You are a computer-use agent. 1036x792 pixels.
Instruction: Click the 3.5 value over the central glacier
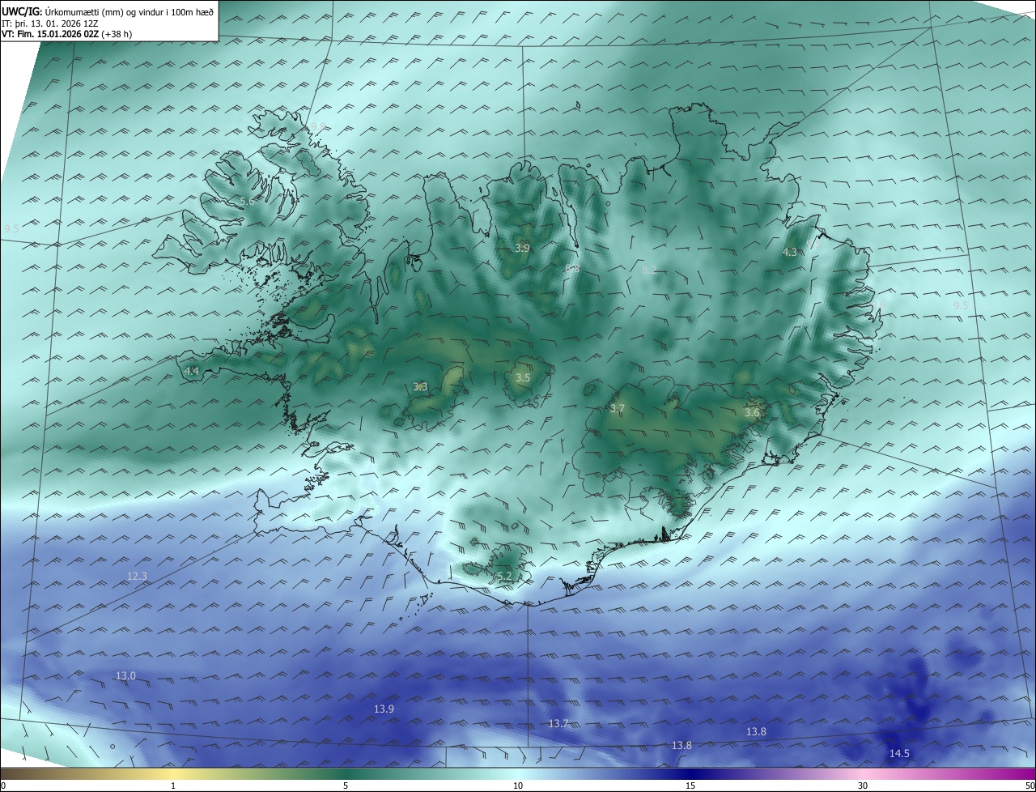(x=523, y=378)
